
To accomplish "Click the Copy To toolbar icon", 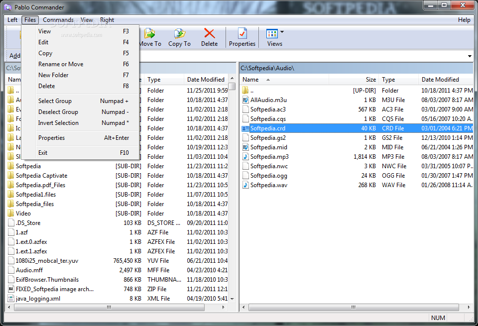I will 180,33.
